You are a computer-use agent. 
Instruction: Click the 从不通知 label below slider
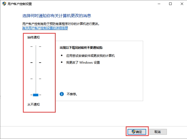(x=33, y=104)
